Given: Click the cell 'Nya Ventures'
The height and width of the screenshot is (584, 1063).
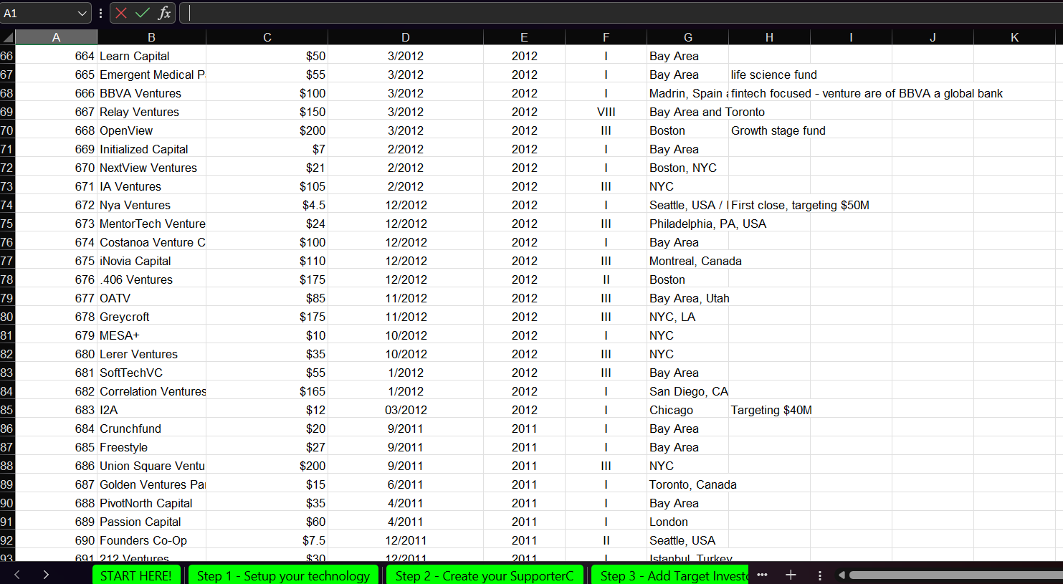Looking at the screenshot, I should click(x=151, y=205).
